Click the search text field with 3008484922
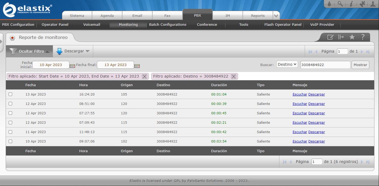Screen dimensions: 379x186 [325, 65]
